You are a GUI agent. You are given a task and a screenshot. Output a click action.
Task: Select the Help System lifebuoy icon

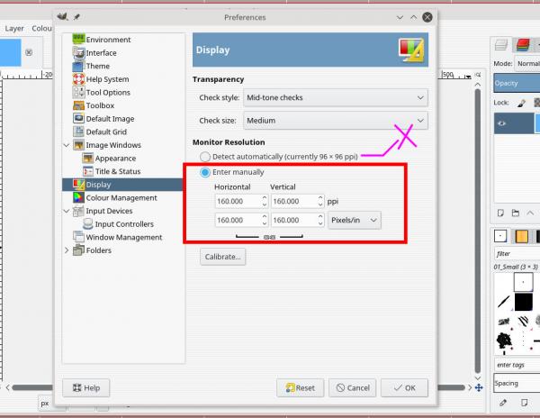(78, 79)
